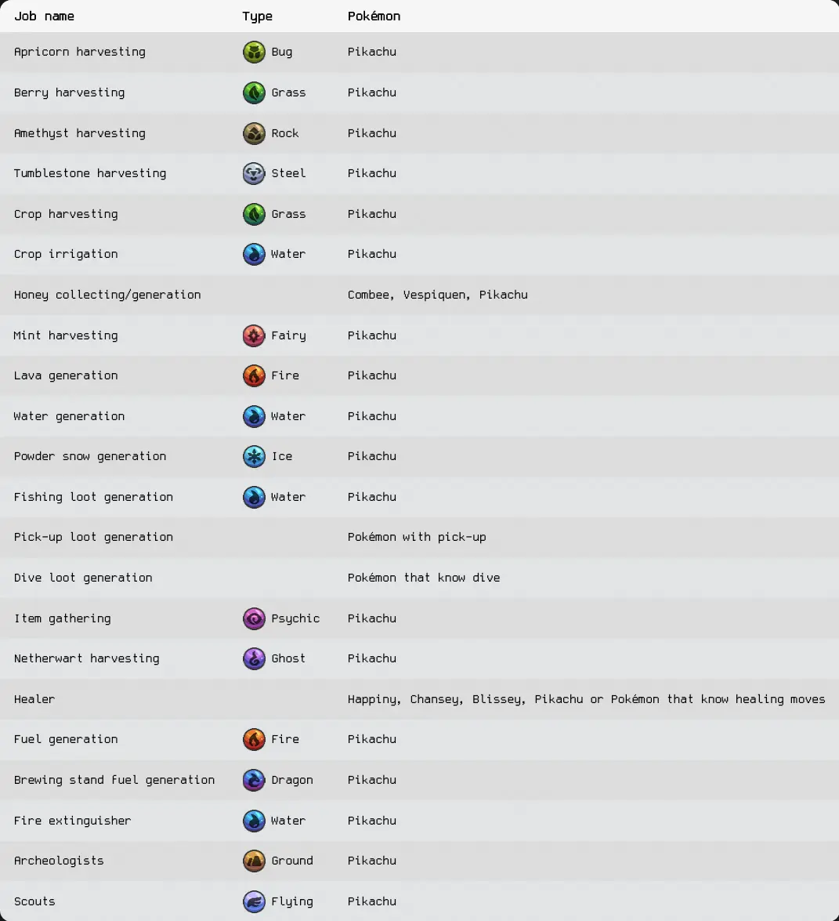Select the Psychic type icon
This screenshot has width=839, height=921.
[254, 618]
